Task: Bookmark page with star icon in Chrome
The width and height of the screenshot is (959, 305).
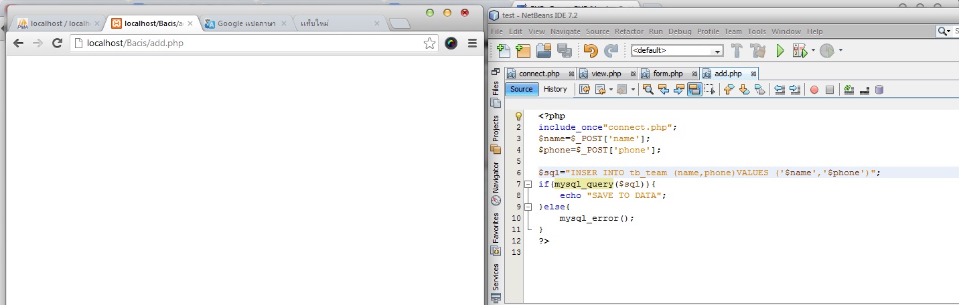Action: (x=429, y=43)
